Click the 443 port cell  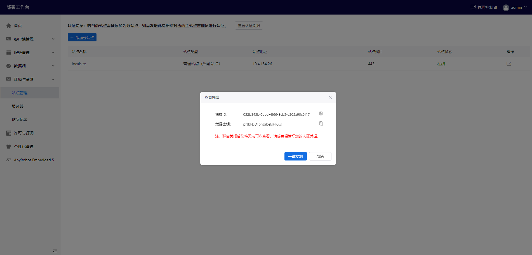coord(371,64)
